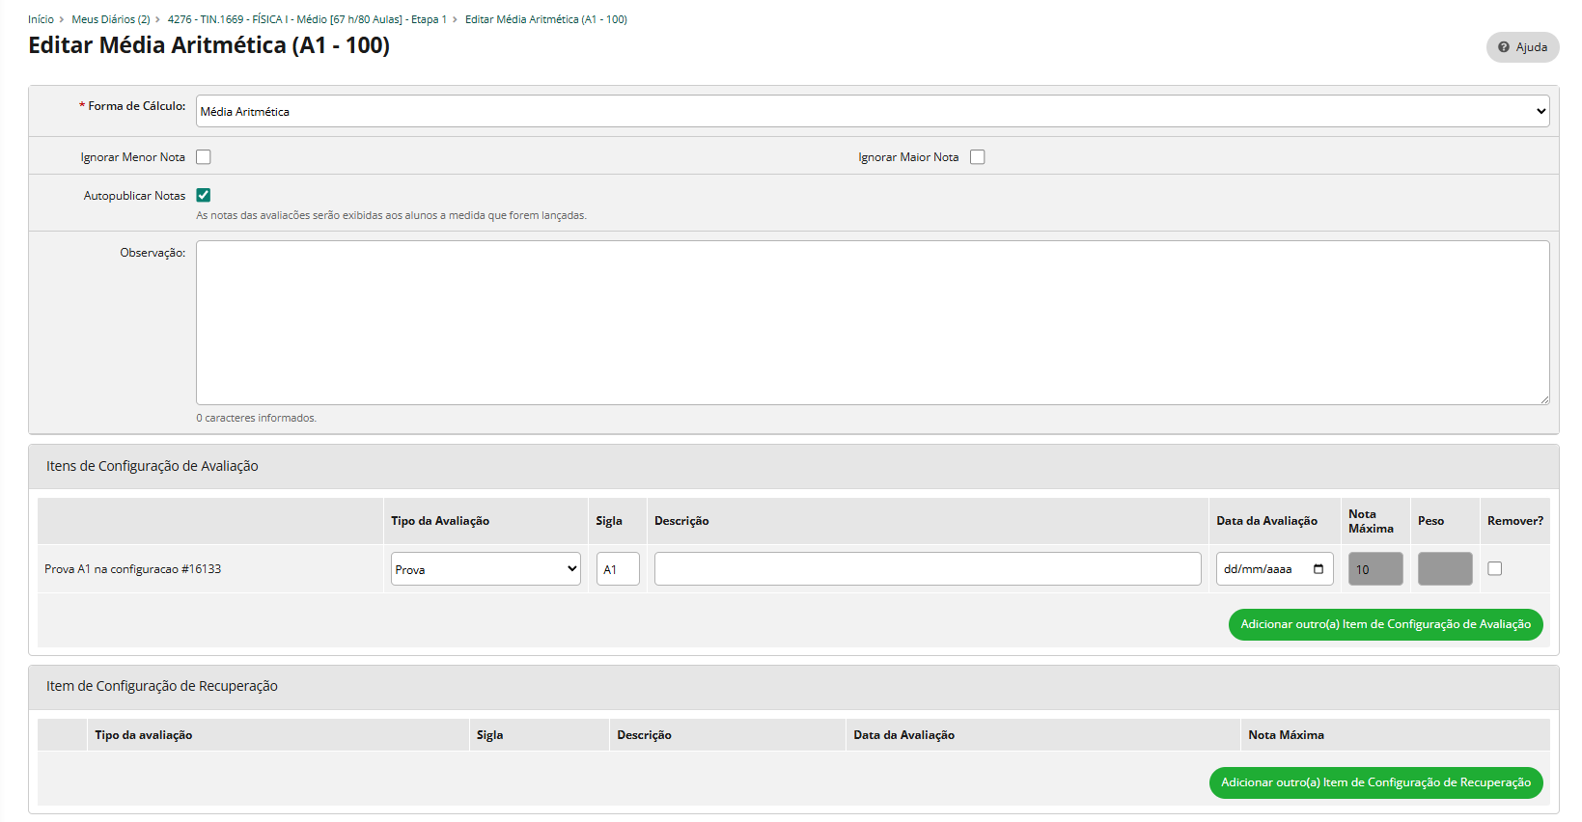Click the Data da Avaliação date field

[1260, 569]
